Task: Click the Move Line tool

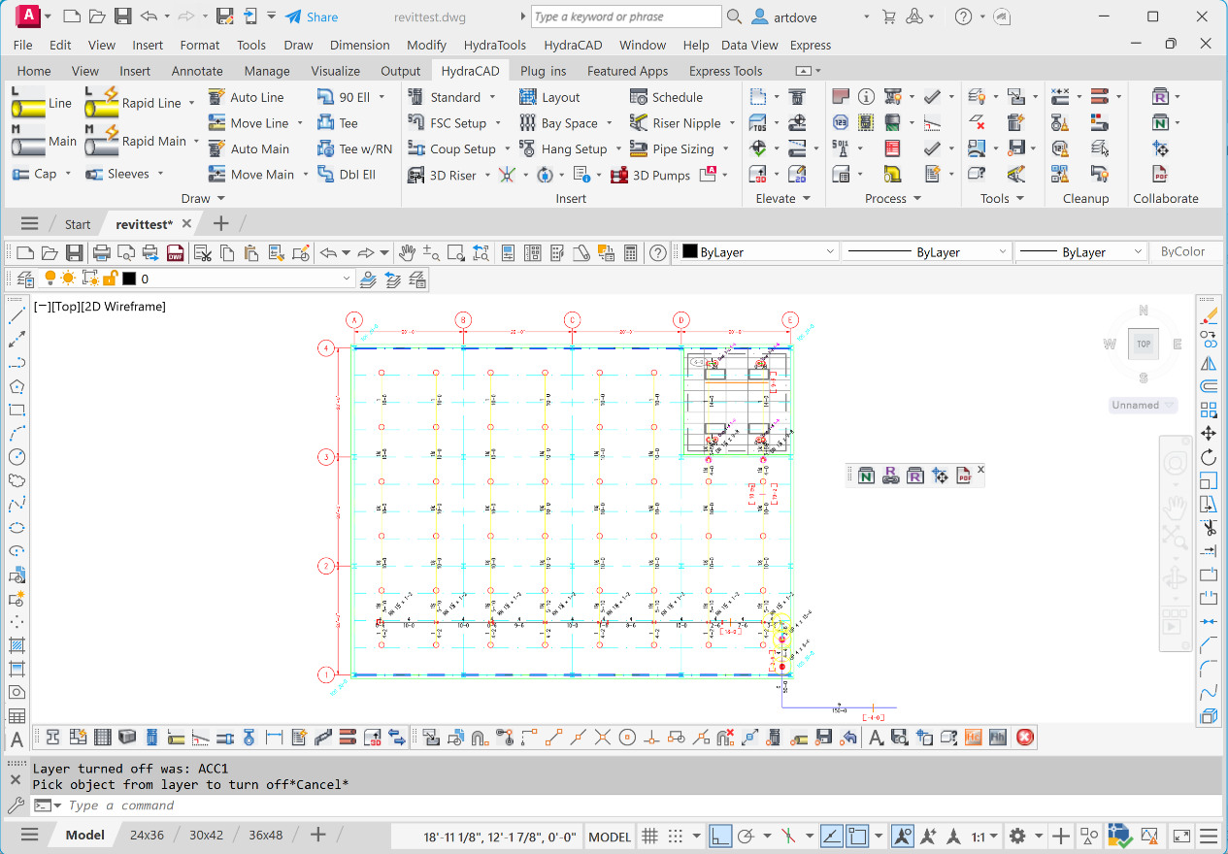Action: coord(249,123)
